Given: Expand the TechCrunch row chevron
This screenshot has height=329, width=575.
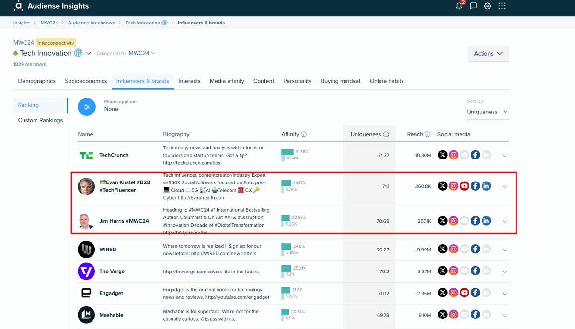Looking at the screenshot, I should [x=505, y=155].
